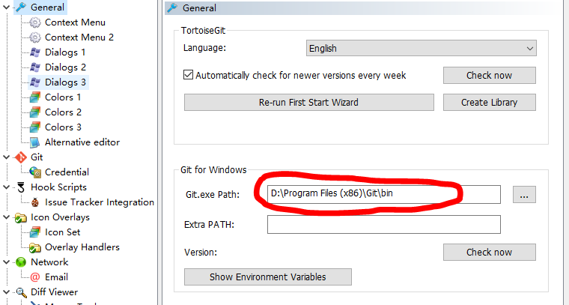
Task: Click the Context Menu gear icon
Action: (35, 22)
